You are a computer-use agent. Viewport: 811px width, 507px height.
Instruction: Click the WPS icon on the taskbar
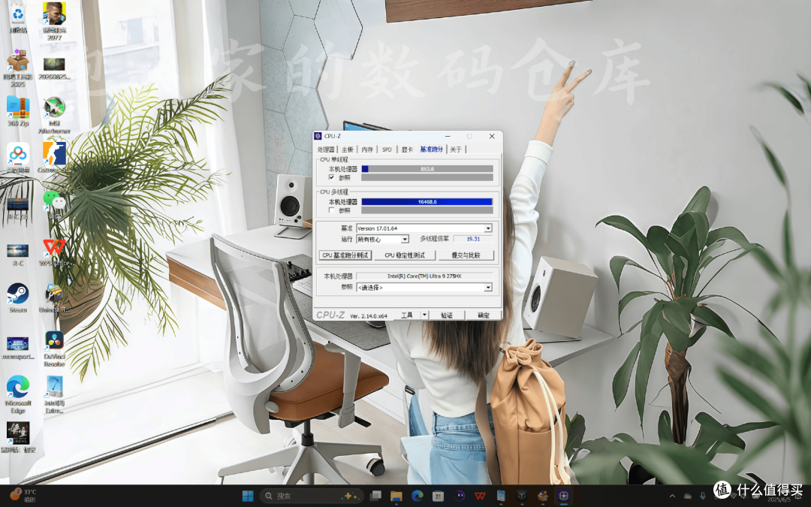coord(480,496)
